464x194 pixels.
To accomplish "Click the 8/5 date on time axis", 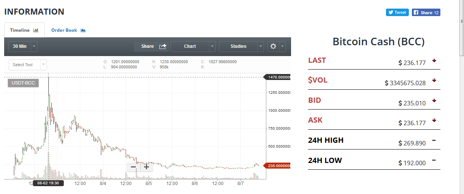I will [x=149, y=184].
